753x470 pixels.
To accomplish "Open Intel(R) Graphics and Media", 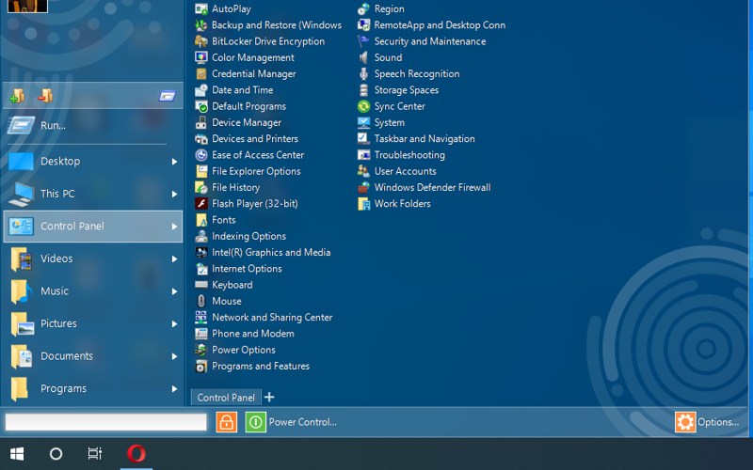I will (263, 253).
